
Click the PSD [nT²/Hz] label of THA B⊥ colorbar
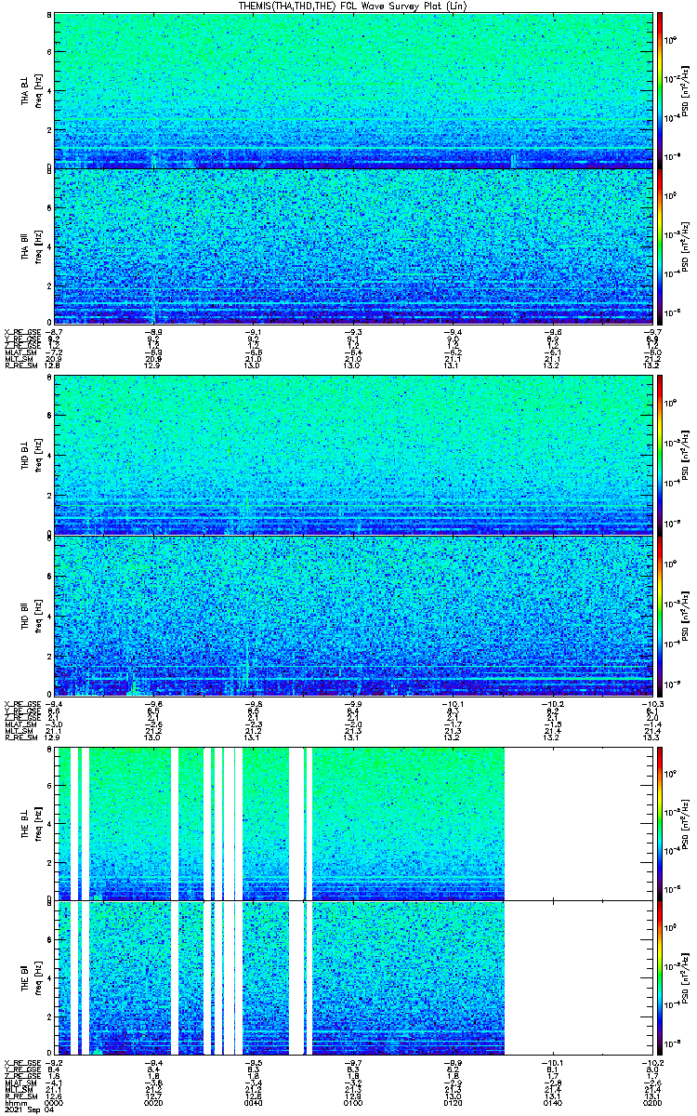(687, 90)
